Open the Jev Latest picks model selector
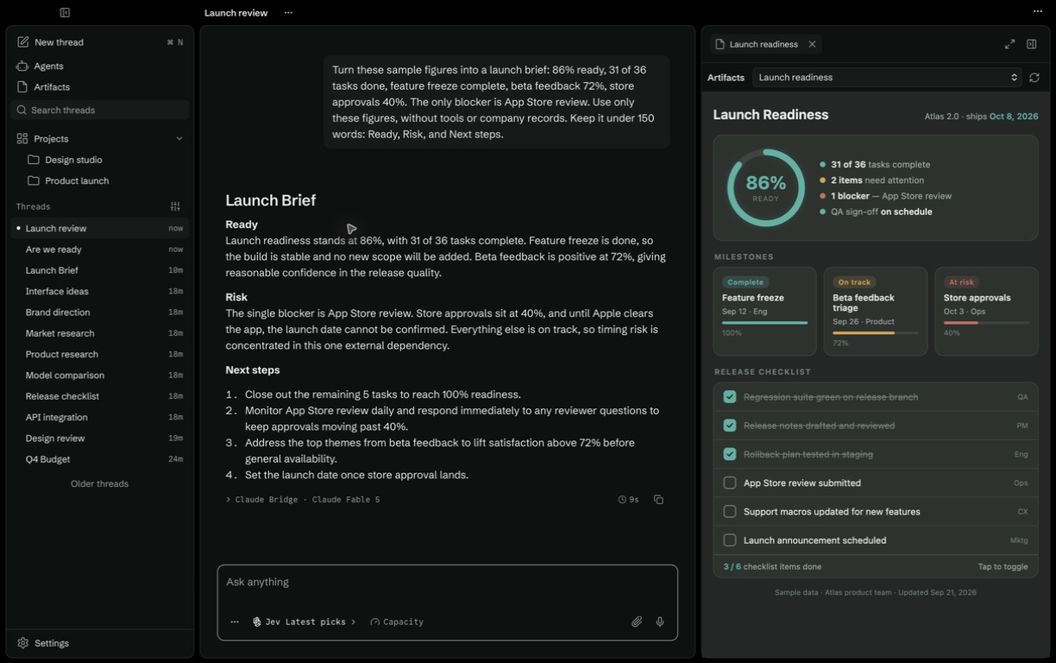1056x663 pixels. tap(304, 622)
